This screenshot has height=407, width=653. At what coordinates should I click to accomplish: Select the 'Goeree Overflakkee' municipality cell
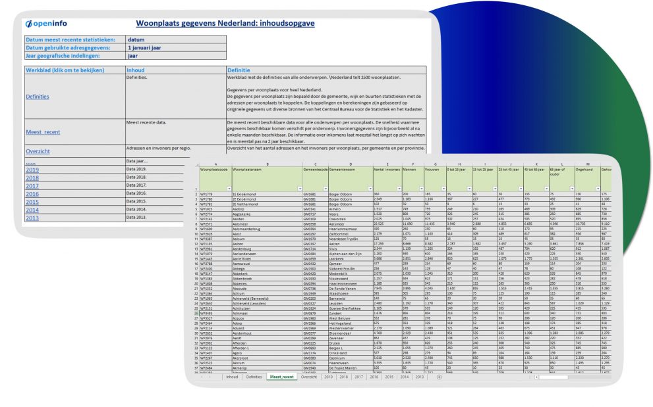coord(351,308)
